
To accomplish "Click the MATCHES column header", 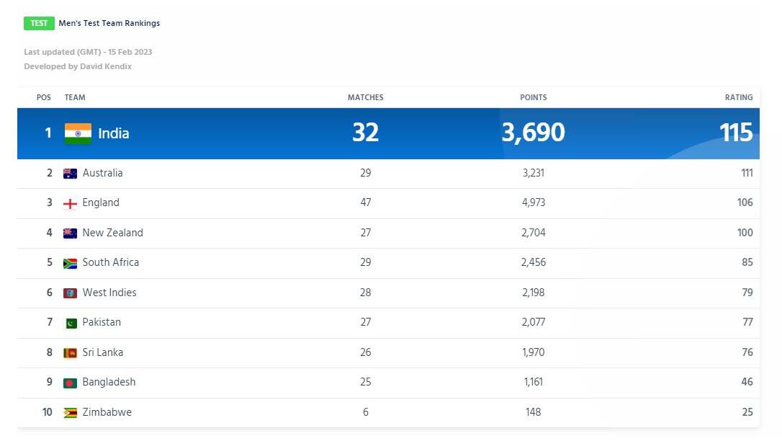I will 366,97.
